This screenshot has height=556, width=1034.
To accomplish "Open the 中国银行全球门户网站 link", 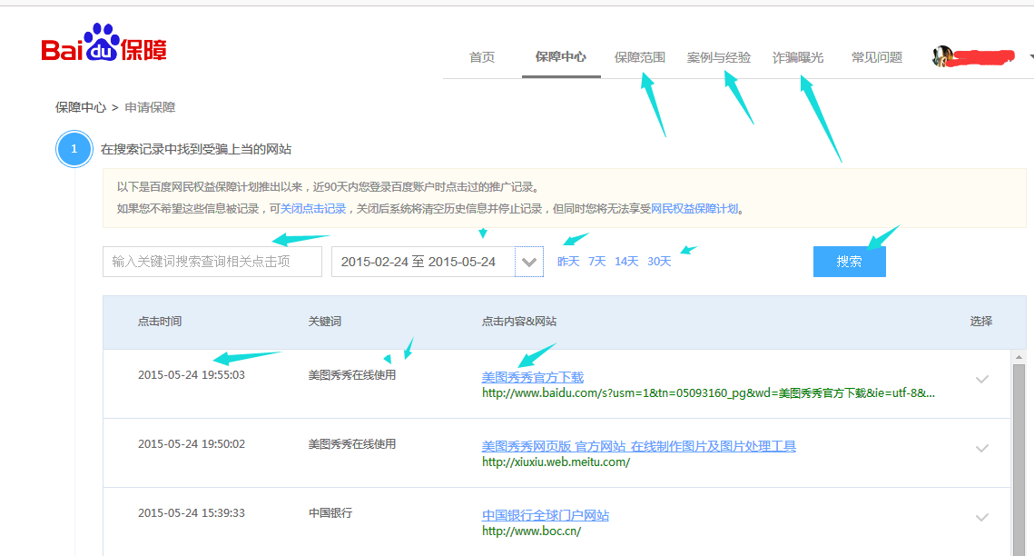I will pyautogui.click(x=546, y=515).
